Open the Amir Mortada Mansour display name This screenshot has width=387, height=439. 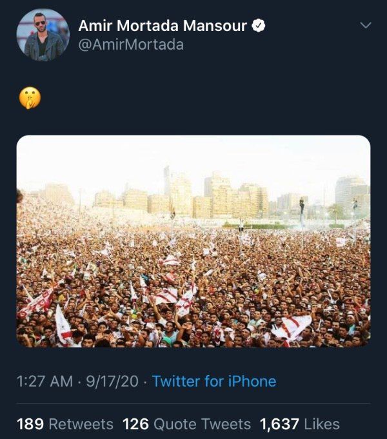pyautogui.click(x=163, y=26)
